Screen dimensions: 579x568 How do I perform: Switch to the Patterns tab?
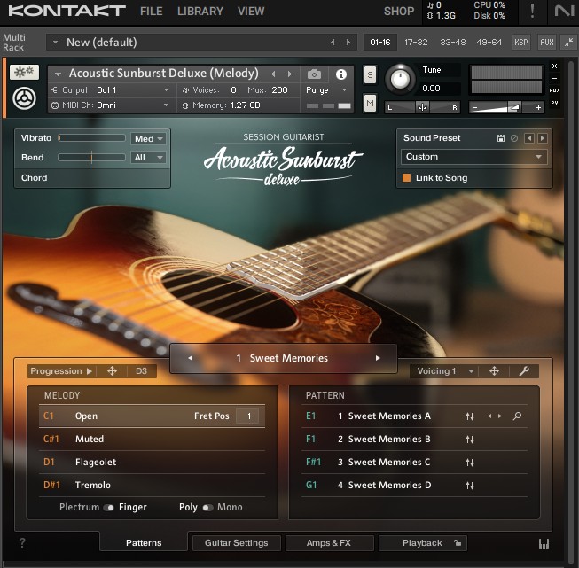144,543
